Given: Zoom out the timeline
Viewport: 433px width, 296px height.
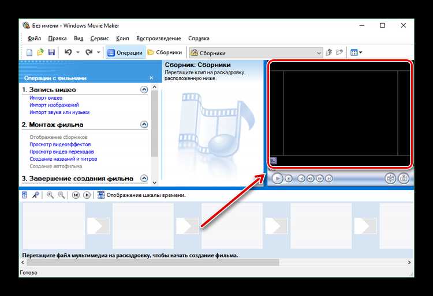Looking at the screenshot, I should click(x=61, y=195).
